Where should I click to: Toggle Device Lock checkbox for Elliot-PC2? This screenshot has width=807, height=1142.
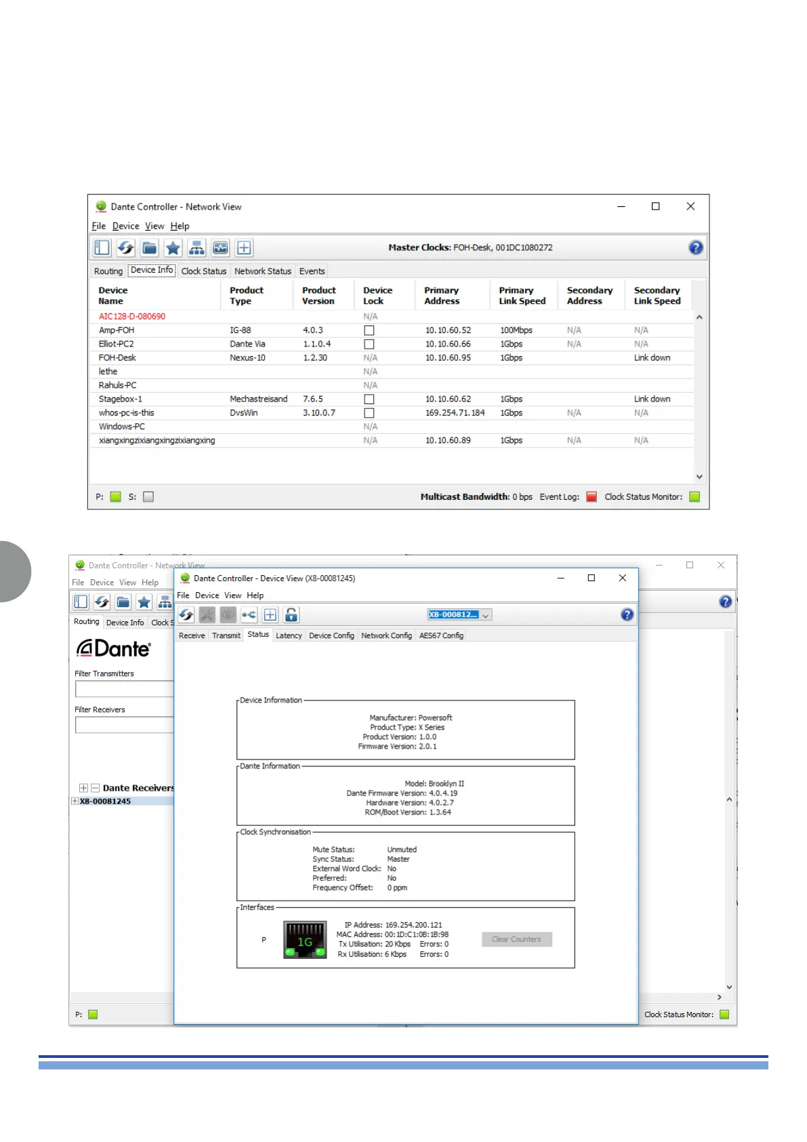tap(369, 344)
